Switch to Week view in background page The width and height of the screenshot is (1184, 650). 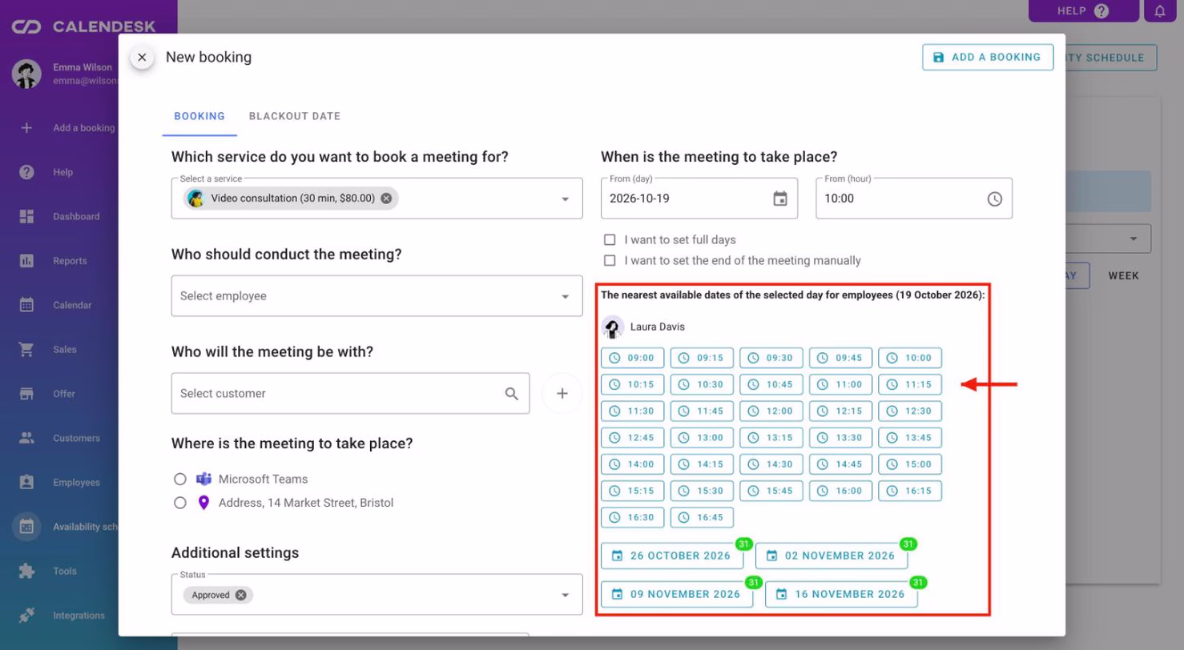1123,275
